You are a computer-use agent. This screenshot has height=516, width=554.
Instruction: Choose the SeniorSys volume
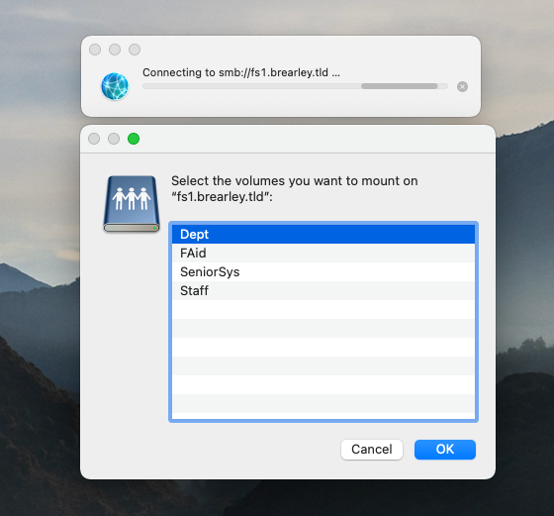coord(323,271)
